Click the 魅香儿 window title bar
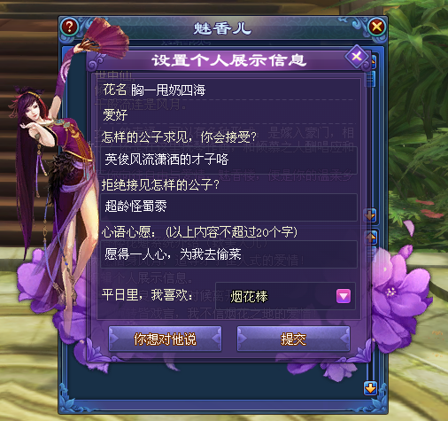The width and height of the screenshot is (448, 421). click(223, 28)
